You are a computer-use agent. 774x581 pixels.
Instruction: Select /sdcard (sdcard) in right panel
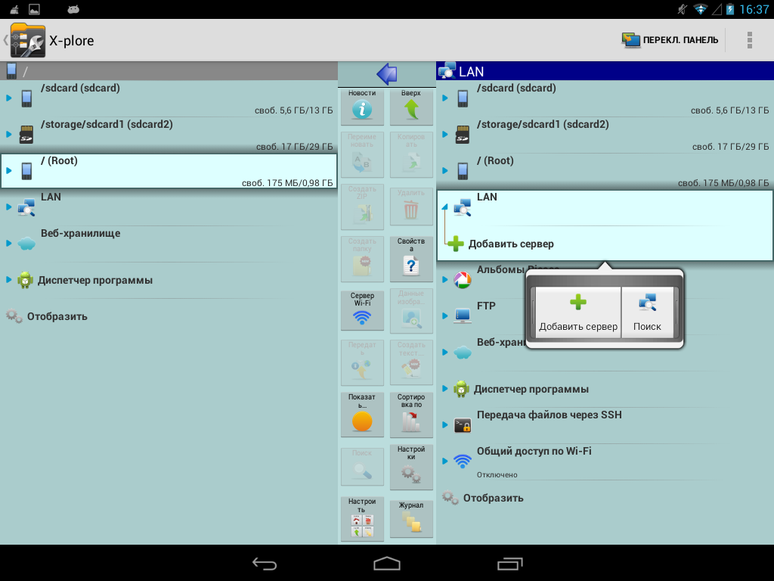[x=605, y=98]
